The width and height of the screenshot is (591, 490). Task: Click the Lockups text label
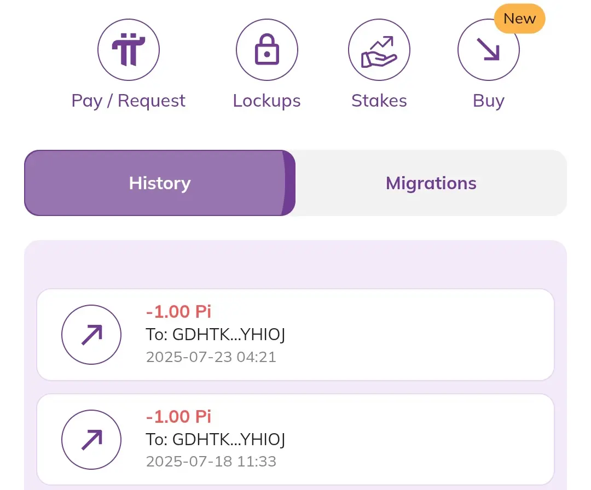pos(267,101)
